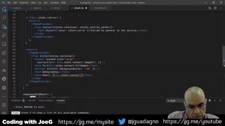Open the '1: node' terminal selector dropdown
The width and height of the screenshot is (225, 126).
click(175, 101)
